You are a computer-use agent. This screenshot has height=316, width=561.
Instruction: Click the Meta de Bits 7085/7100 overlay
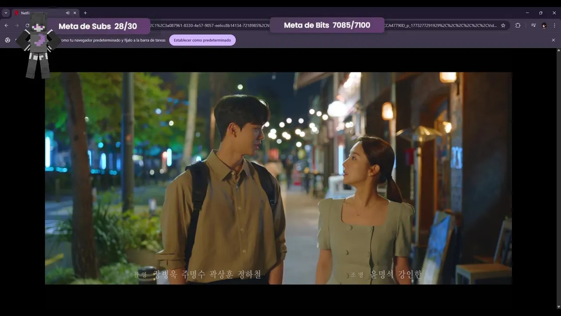click(327, 25)
